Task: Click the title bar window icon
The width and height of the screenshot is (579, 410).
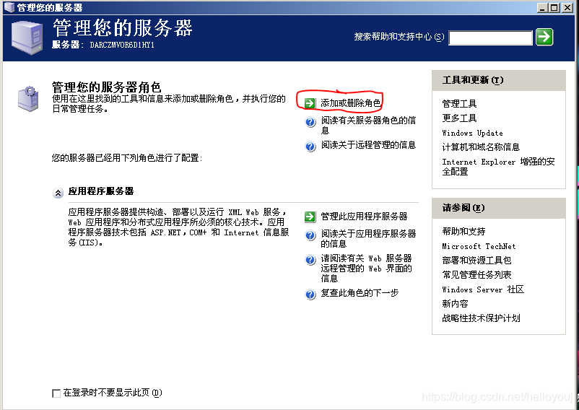Action: [x=9, y=7]
